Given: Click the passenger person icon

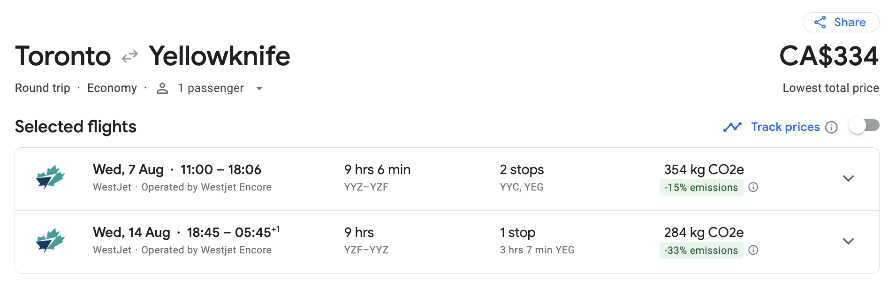Looking at the screenshot, I should (162, 88).
